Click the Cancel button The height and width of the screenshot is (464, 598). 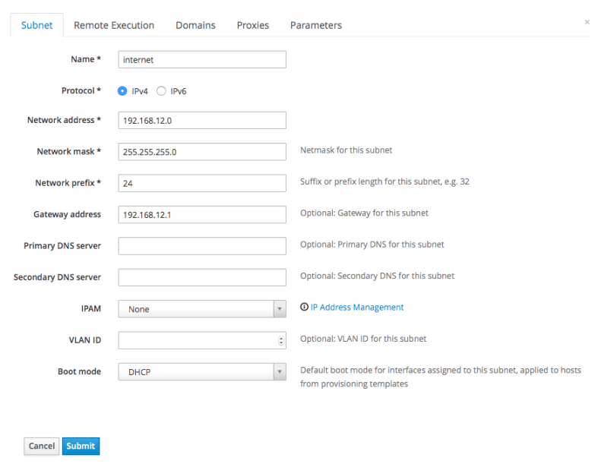[42, 446]
